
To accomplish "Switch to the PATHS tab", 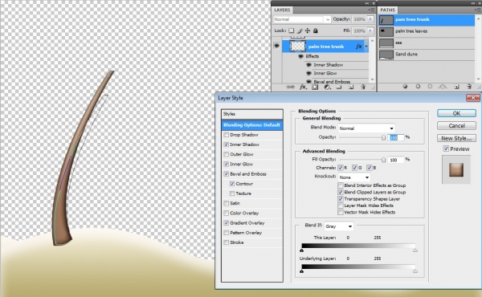I will tap(388, 10).
